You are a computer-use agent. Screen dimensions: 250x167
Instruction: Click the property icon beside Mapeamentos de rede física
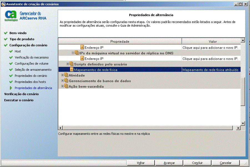coord(72,70)
